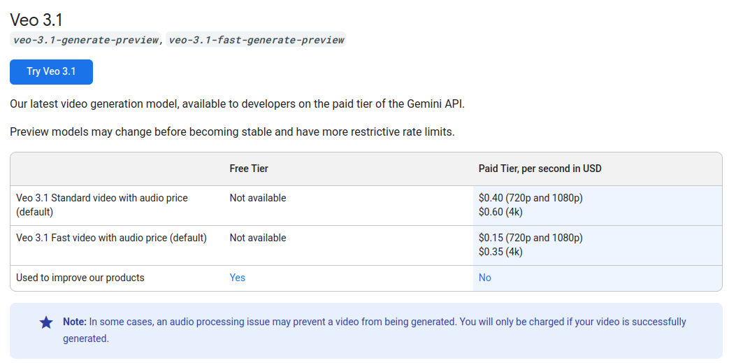Click the $0.60 (4k) Standard price
729x363 pixels.
pyautogui.click(x=500, y=212)
